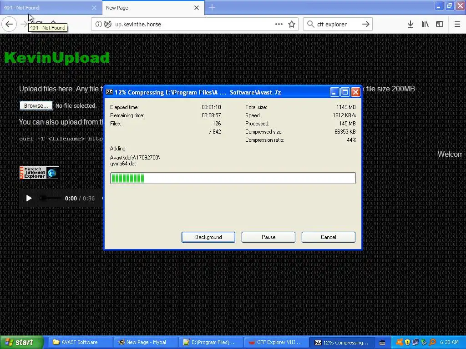Click the search magnifier icon
Image resolution: width=466 pixels, height=349 pixels.
point(310,24)
